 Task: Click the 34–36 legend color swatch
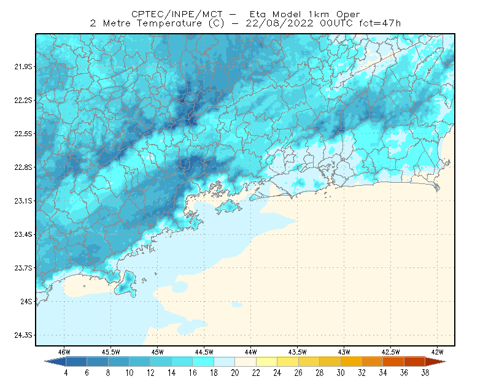[393, 362]
